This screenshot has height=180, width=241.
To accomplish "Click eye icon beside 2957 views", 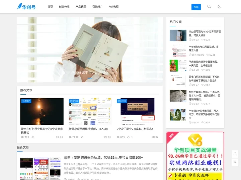I will (x=203, y=122).
